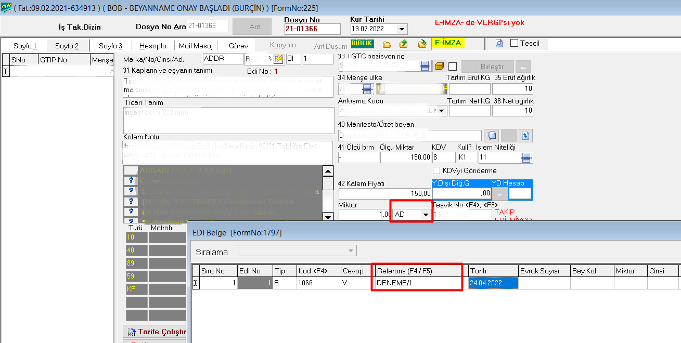Screen dimensions: 681x343
Task: Click the KDV field showing 8
Action: pyautogui.click(x=444, y=157)
